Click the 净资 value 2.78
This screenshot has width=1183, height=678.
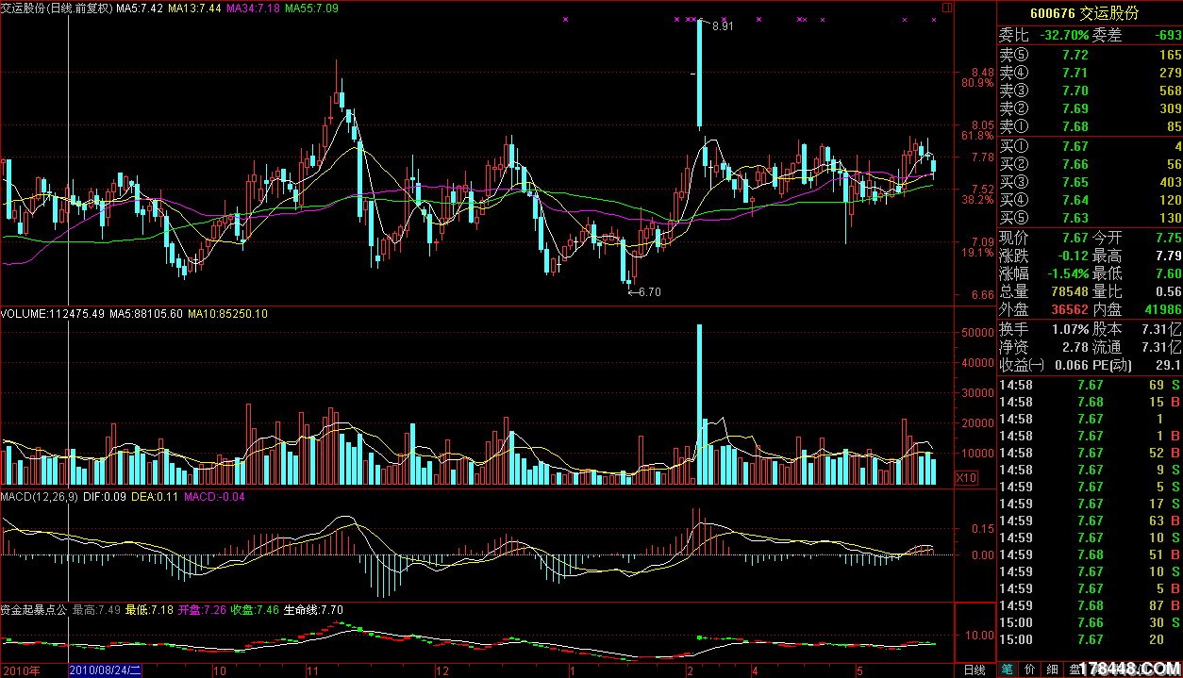(x=1075, y=348)
